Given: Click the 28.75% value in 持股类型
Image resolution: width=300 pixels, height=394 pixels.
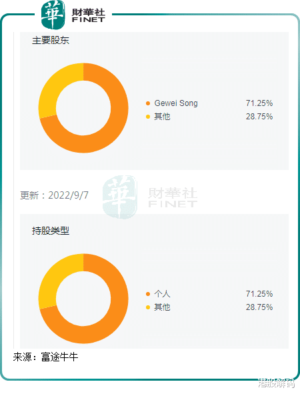Looking at the screenshot, I should point(259,307).
